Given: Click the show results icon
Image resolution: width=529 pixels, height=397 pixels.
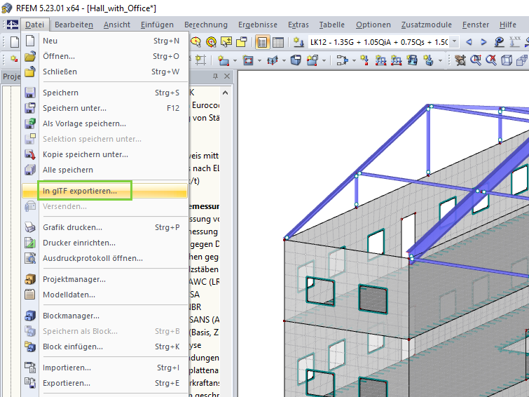Looking at the screenshot, I should pyautogui.click(x=499, y=42).
